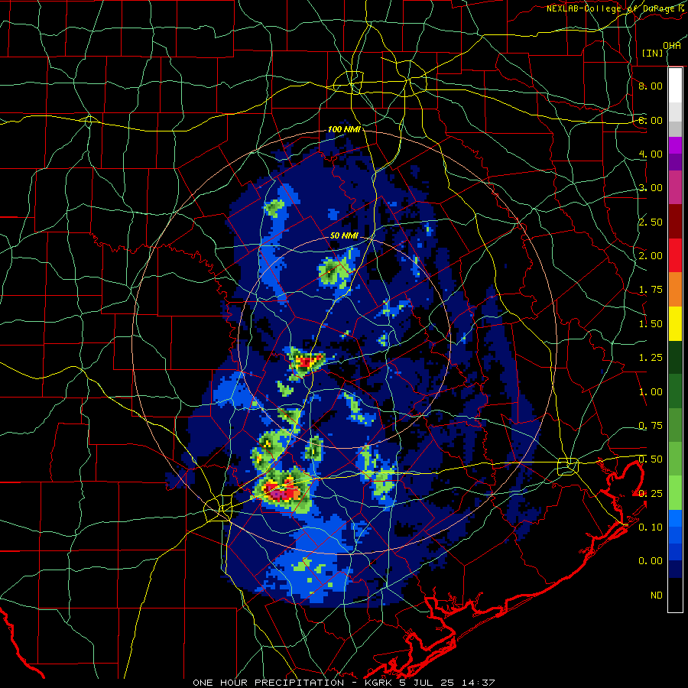Click the 2.50 legend value
688x688 pixels.
[651, 222]
